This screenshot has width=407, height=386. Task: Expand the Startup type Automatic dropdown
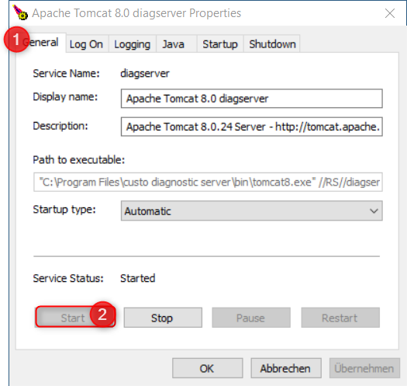(x=251, y=210)
